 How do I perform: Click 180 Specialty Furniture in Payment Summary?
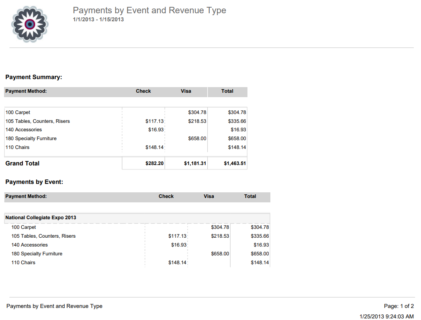tap(31, 139)
